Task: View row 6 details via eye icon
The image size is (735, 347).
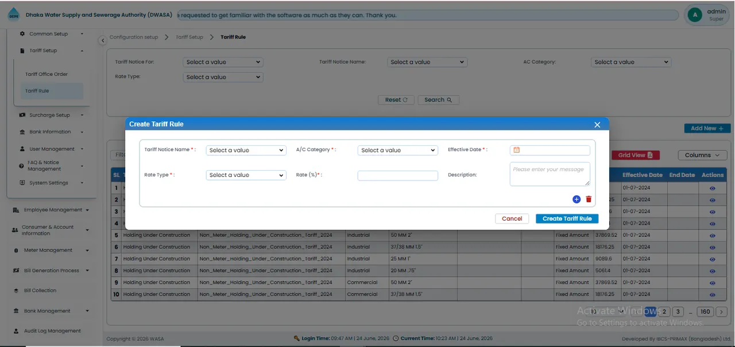Action: coord(713,248)
